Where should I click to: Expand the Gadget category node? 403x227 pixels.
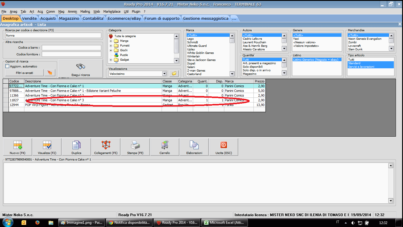111,60
